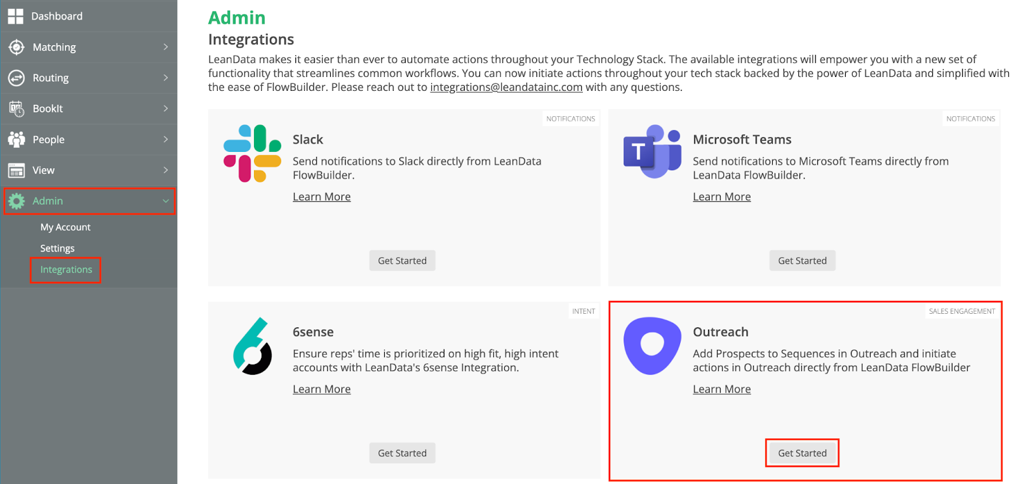
Task: Collapse the Admin section chevron
Action: tap(166, 201)
